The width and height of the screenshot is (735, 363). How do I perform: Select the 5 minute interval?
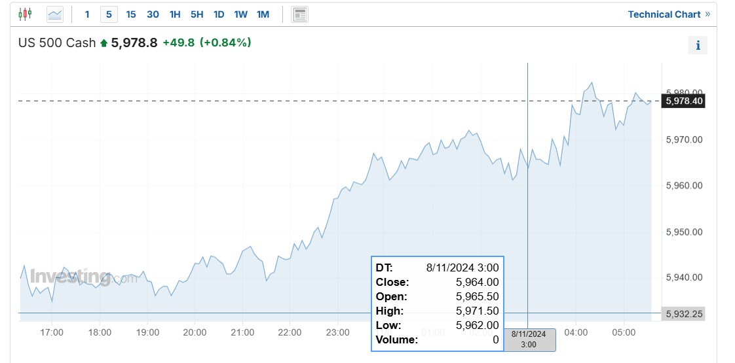point(109,14)
